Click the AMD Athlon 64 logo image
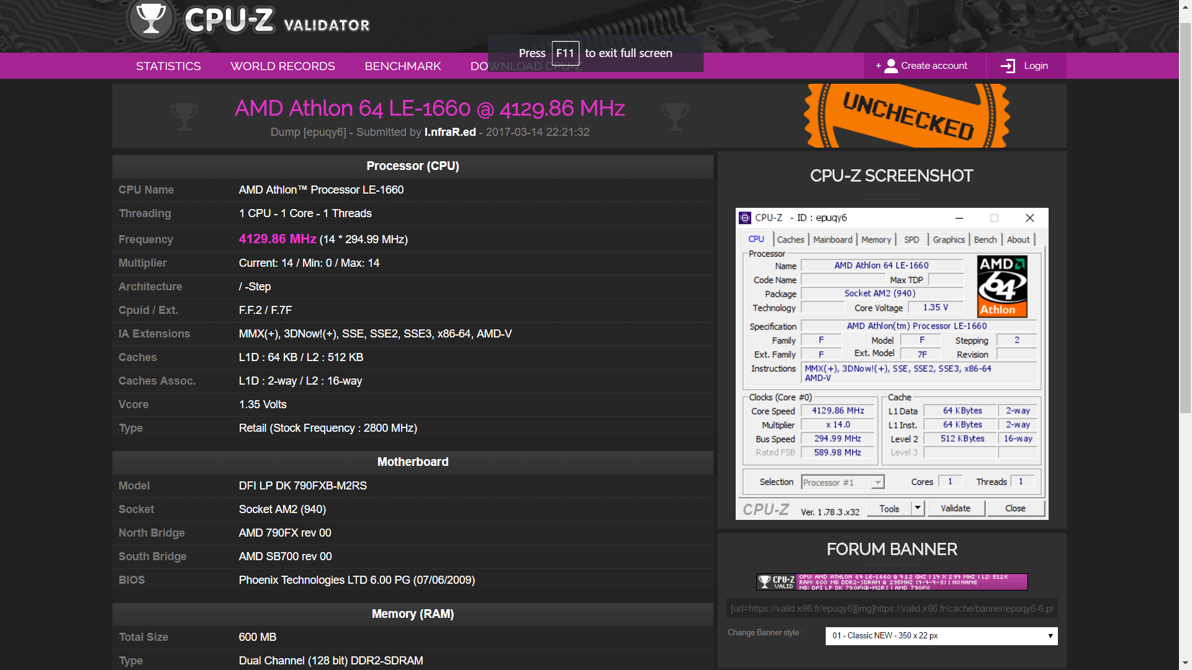 (1002, 286)
